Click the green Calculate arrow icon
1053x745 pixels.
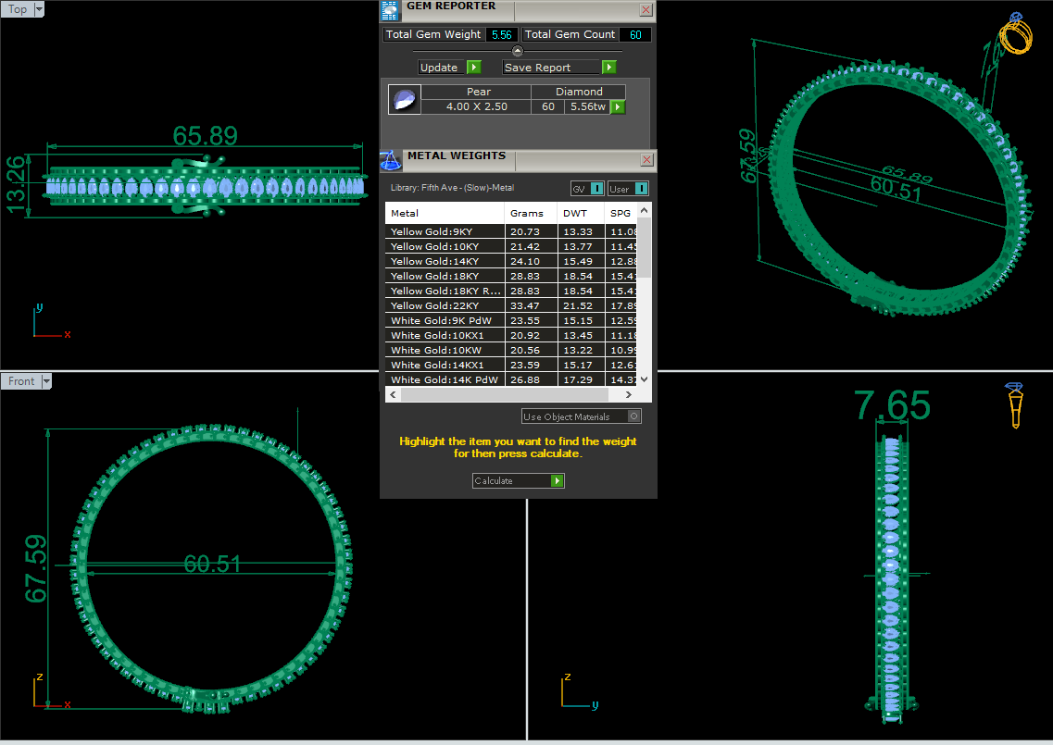(x=557, y=480)
